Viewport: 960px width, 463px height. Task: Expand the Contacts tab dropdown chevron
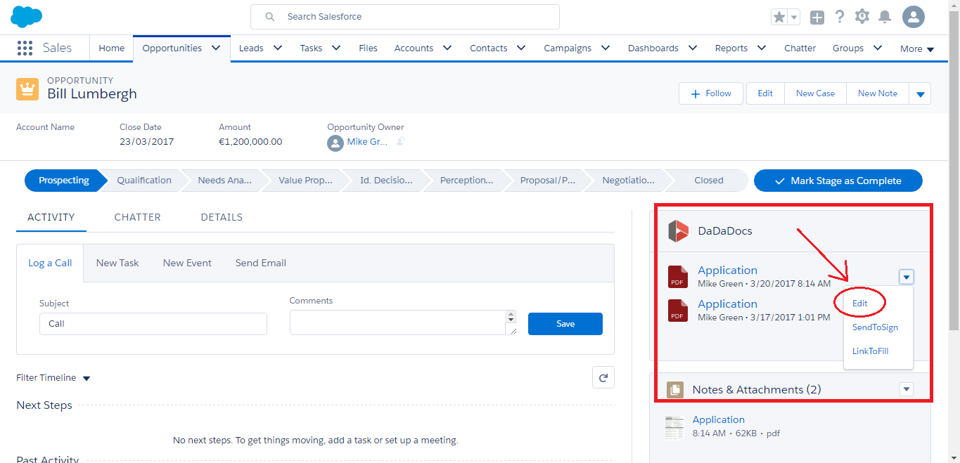point(521,48)
